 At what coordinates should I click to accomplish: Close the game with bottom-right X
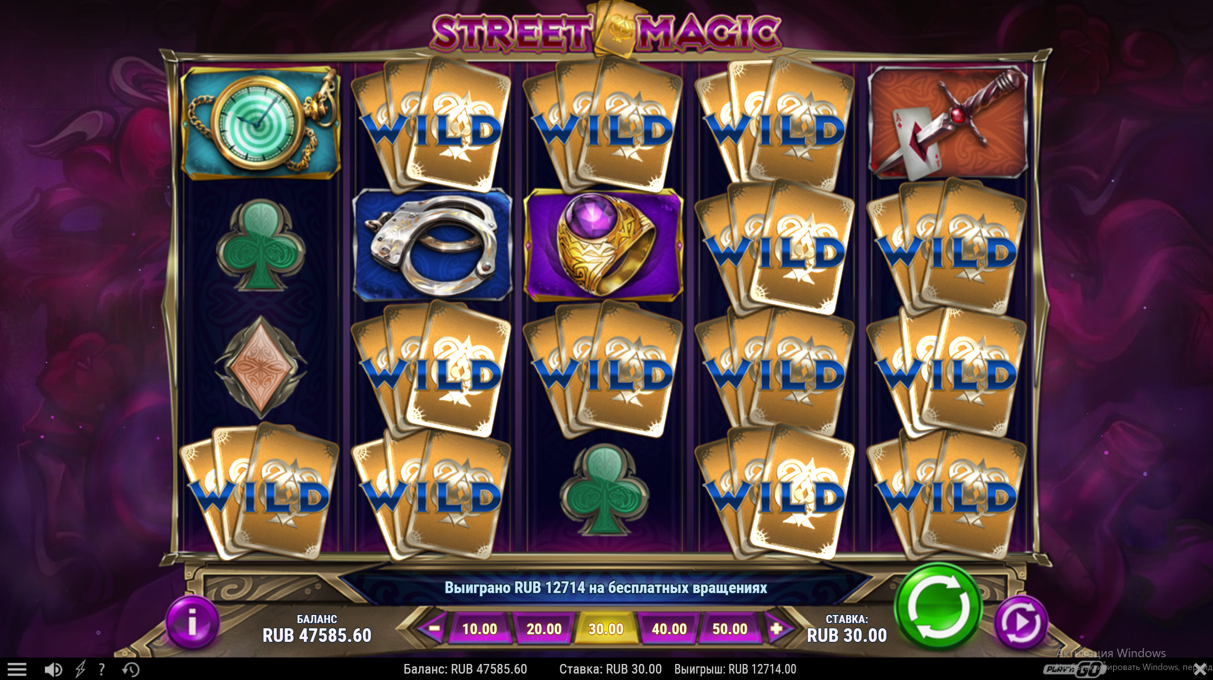[1200, 670]
